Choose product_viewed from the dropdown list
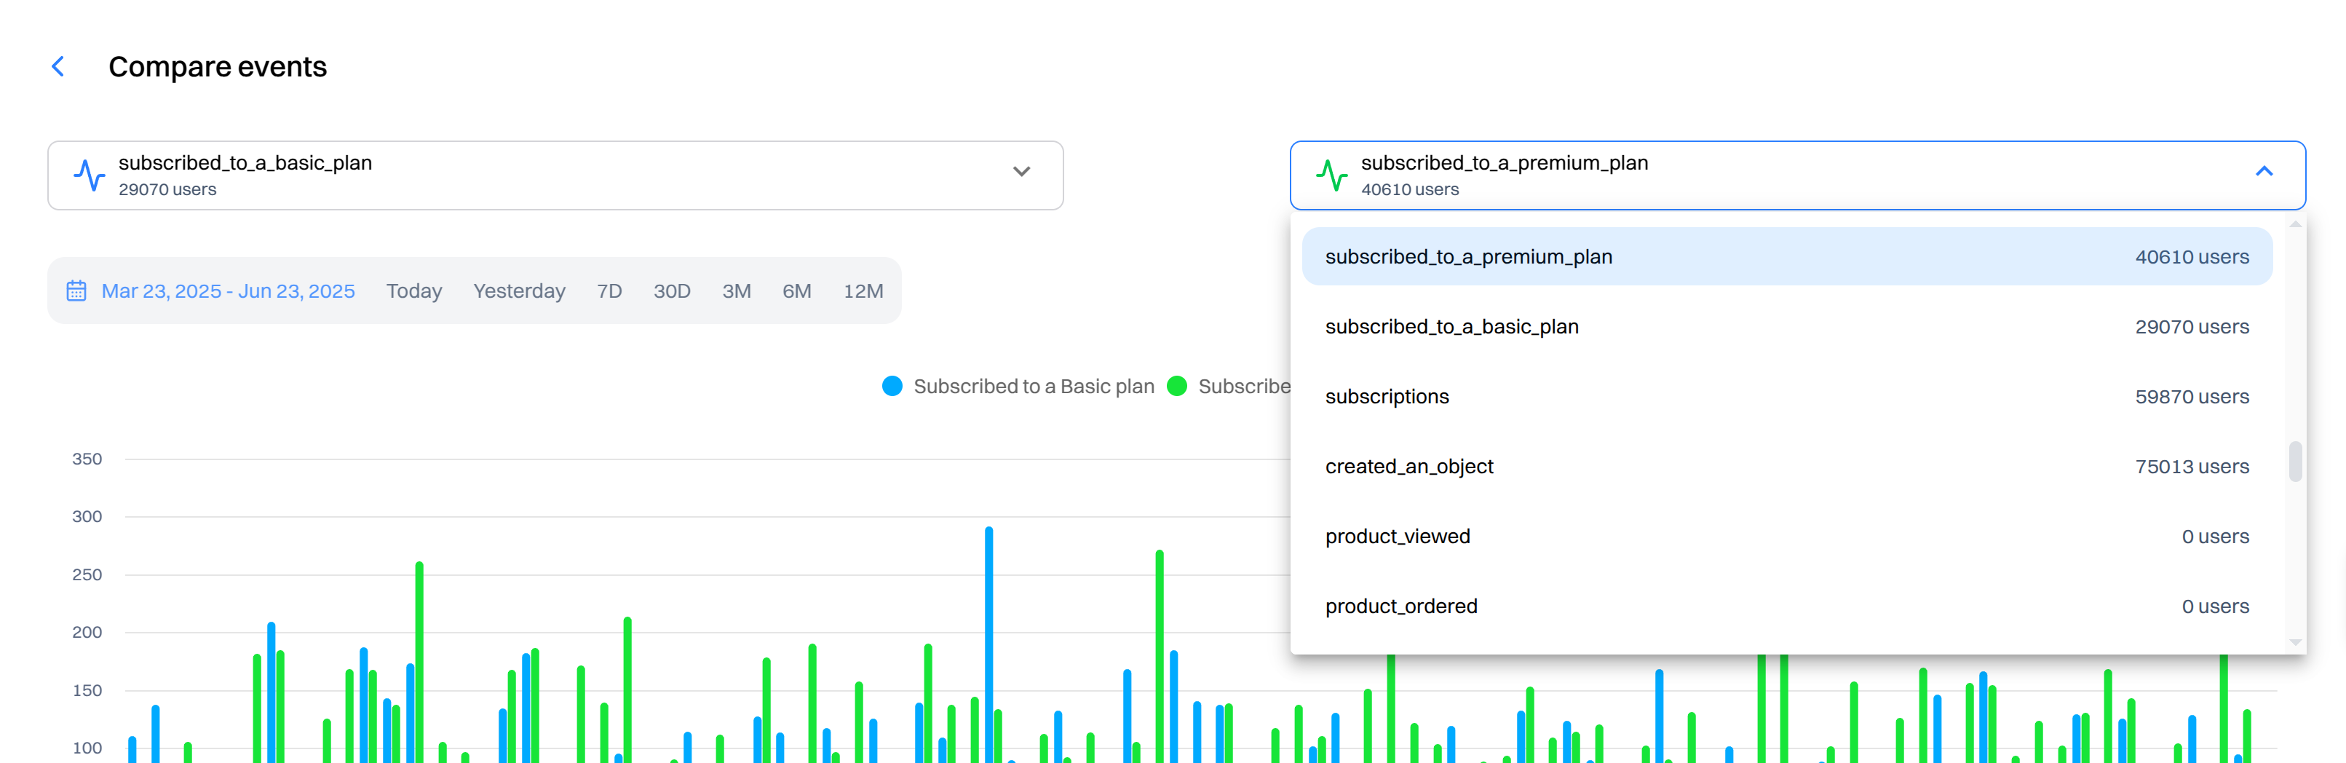Viewport: 2346px width, 763px height. click(x=1787, y=537)
